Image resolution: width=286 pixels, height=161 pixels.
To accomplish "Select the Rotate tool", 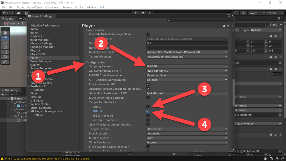I will click(5, 42).
